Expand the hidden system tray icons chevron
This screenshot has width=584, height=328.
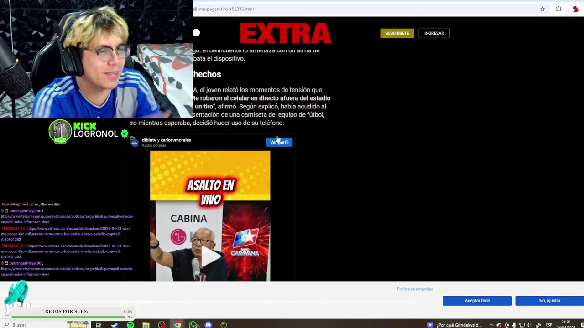491,325
